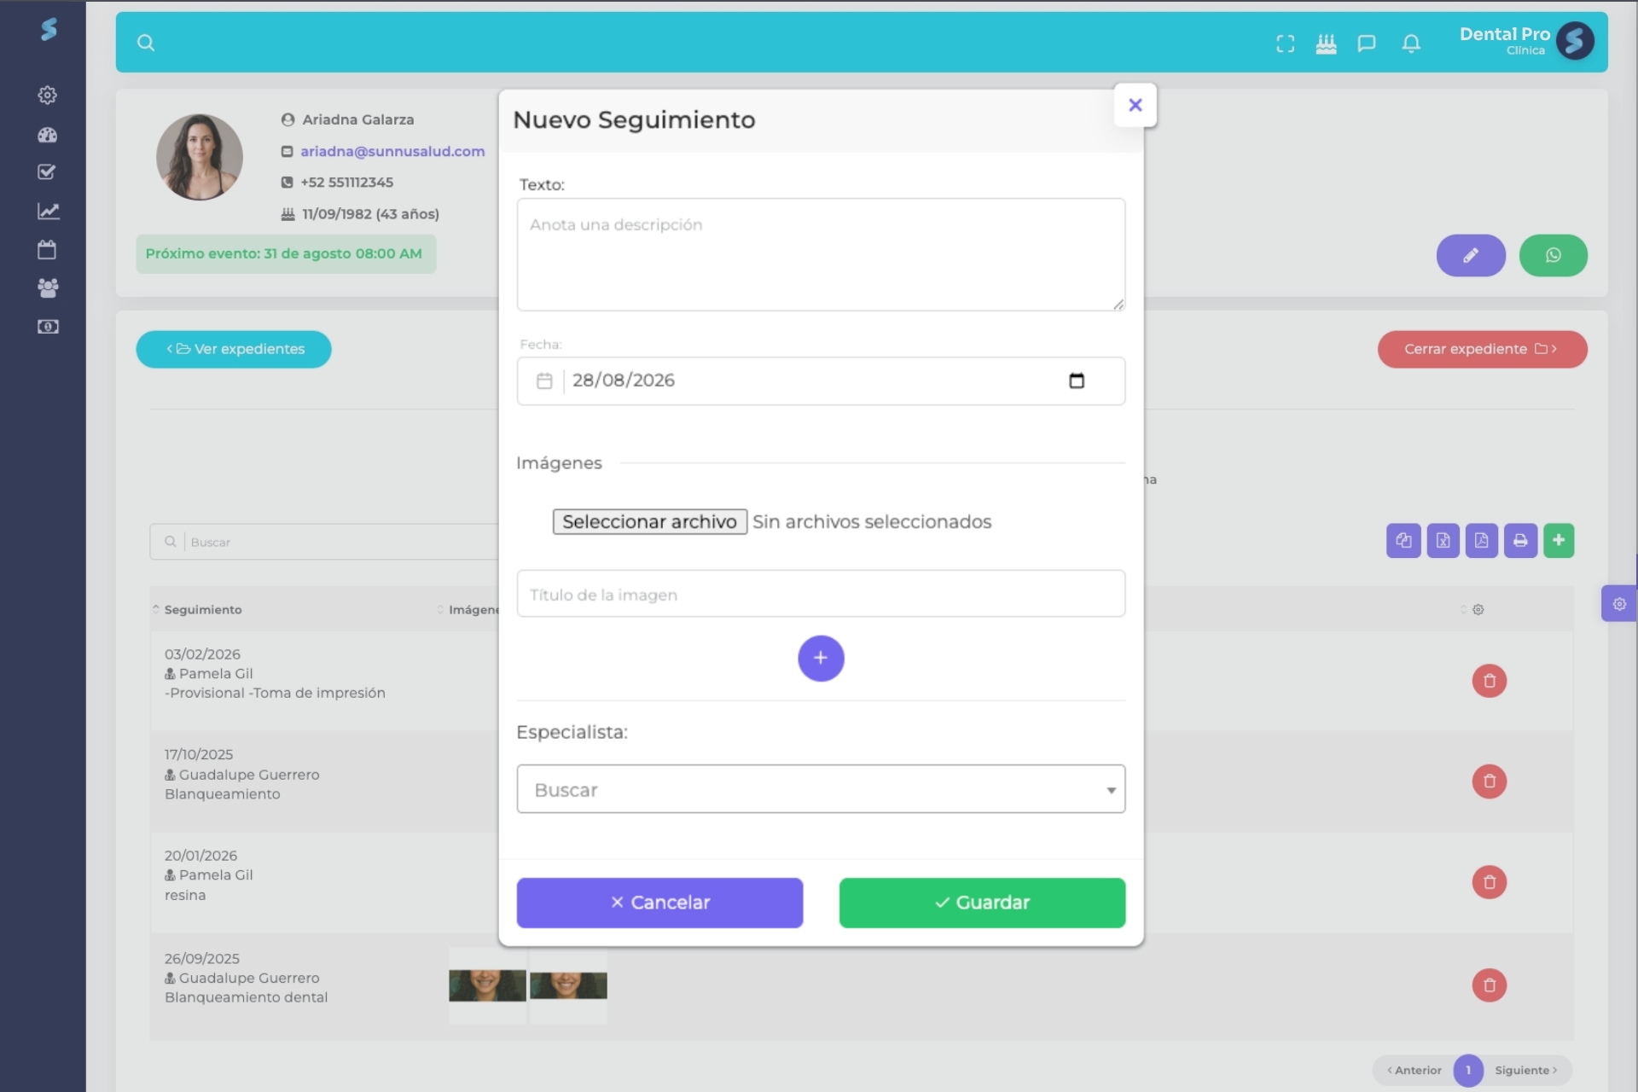Open notifications bell icon
Screen dimensions: 1638x1092
(x=1411, y=44)
